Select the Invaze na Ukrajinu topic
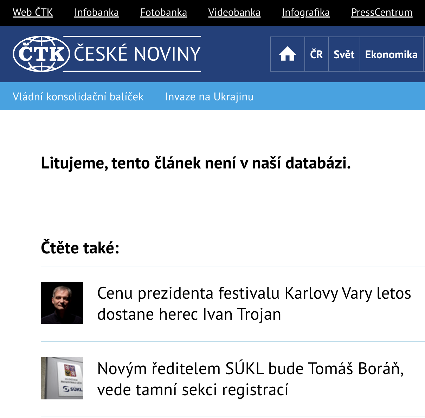425x418 pixels. coord(209,97)
